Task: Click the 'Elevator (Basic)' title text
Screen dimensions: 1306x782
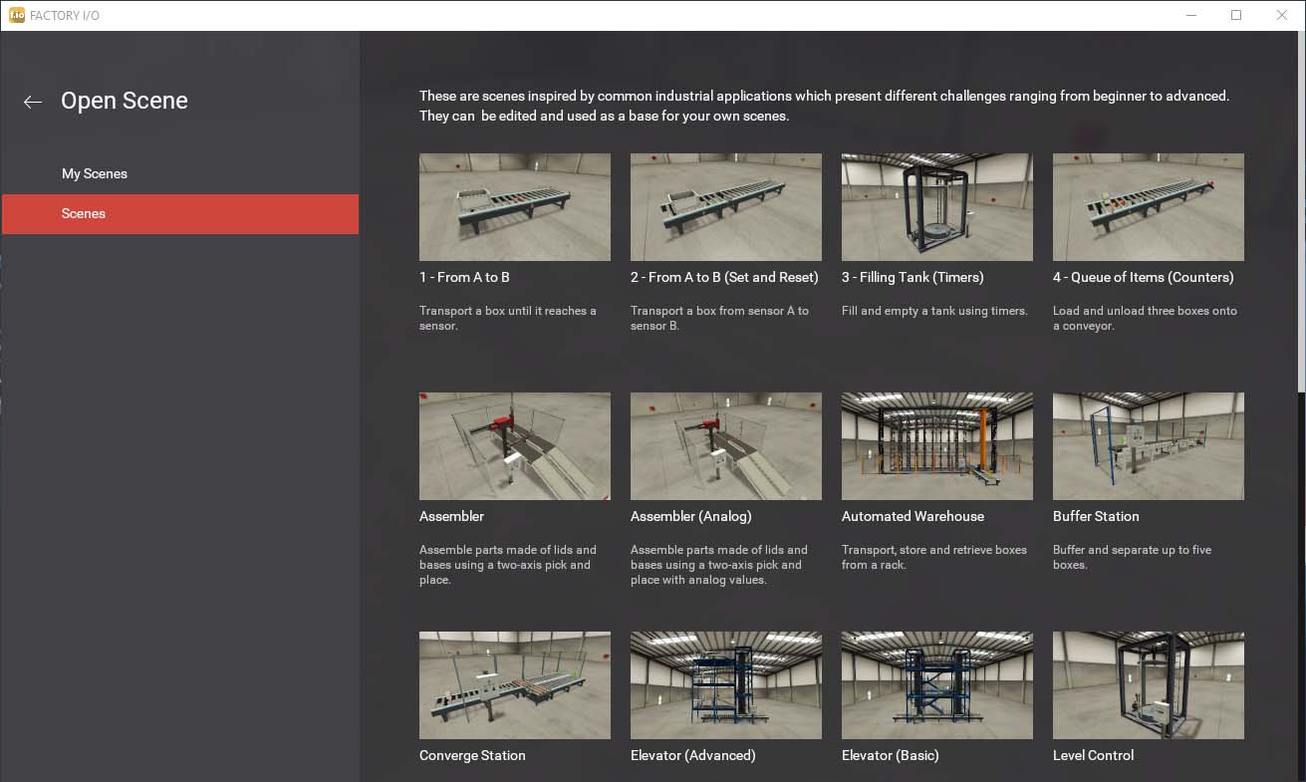Action: (891, 755)
